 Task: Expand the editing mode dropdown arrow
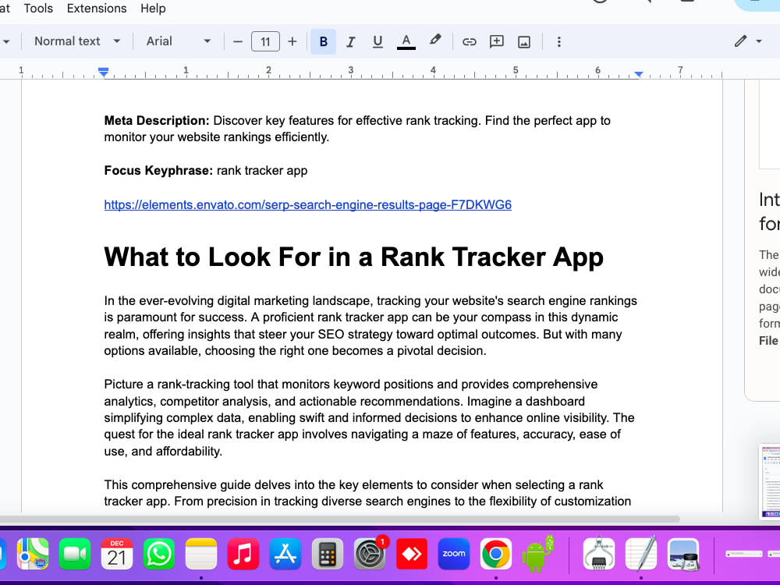click(759, 41)
